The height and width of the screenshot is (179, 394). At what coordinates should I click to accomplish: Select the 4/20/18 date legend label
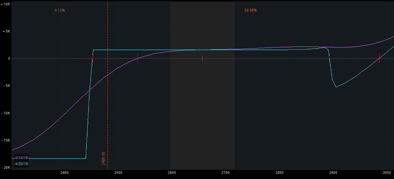[21, 164]
